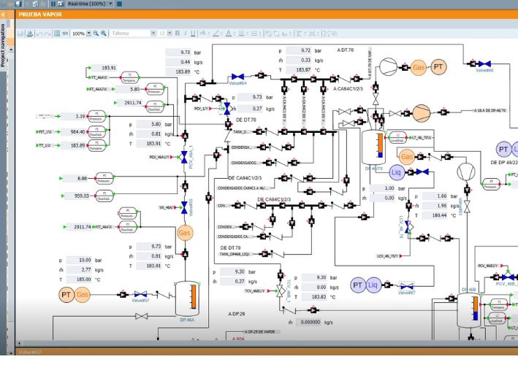
Task: Toggle underline formatting
Action: coord(193,34)
